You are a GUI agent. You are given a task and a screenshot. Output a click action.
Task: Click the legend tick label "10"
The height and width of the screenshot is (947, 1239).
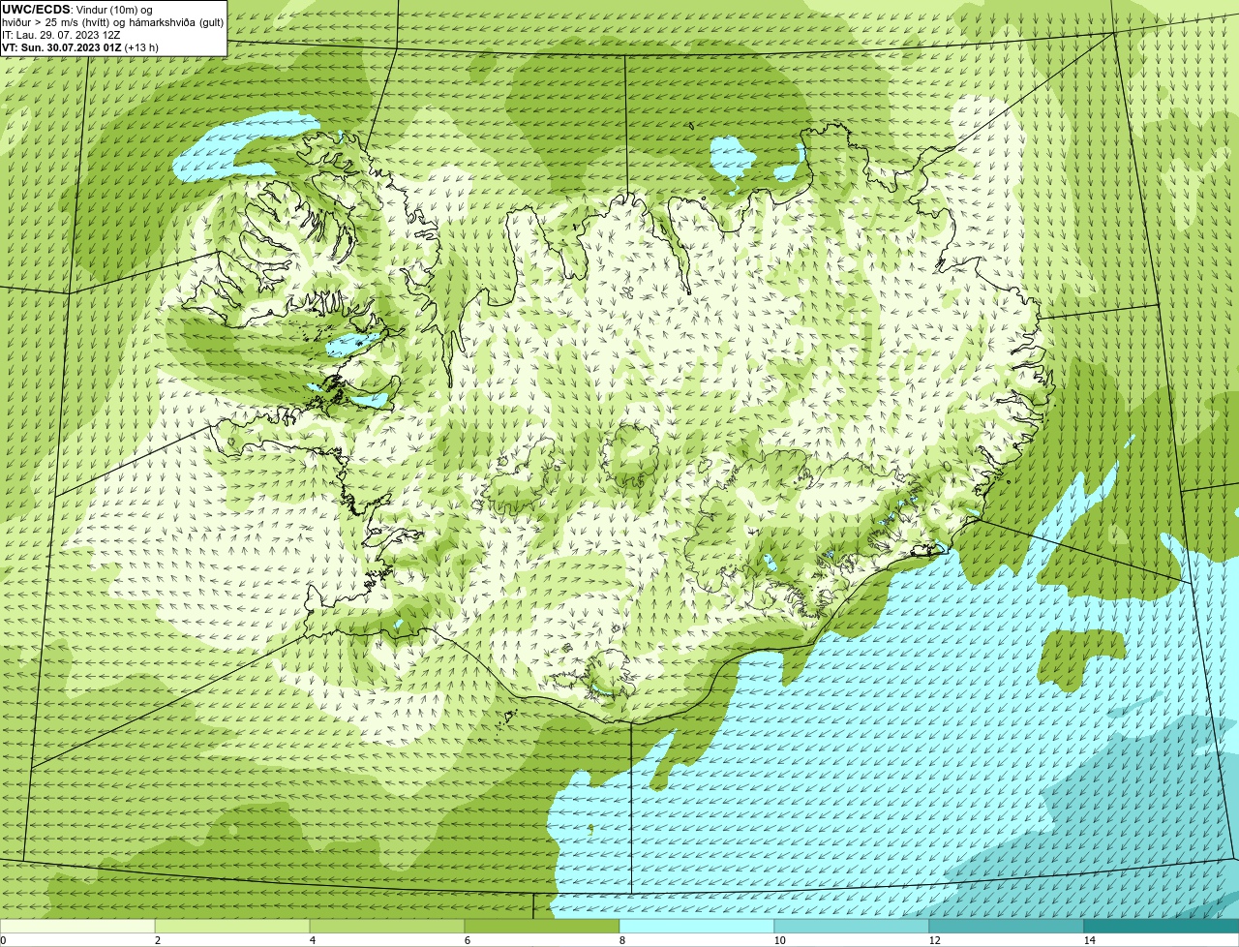[x=779, y=940]
